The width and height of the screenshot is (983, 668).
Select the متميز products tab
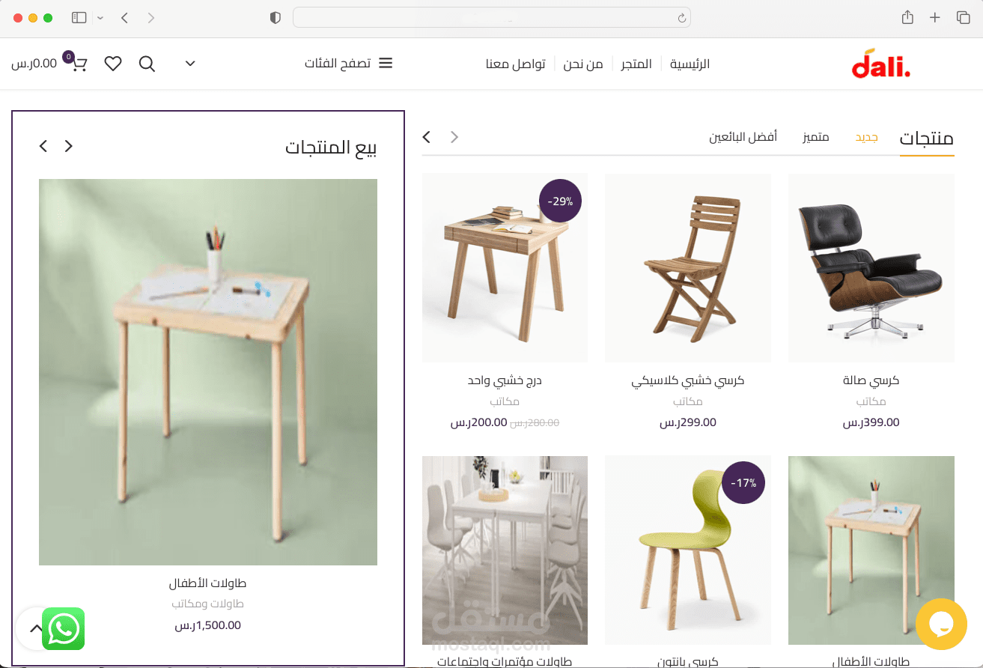(x=816, y=137)
